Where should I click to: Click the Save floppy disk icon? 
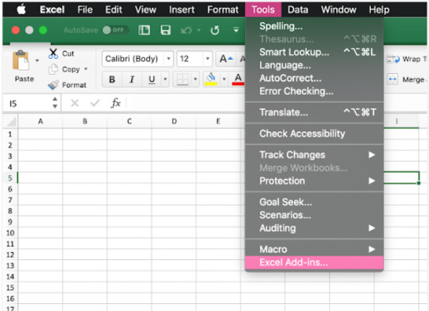[x=165, y=30]
